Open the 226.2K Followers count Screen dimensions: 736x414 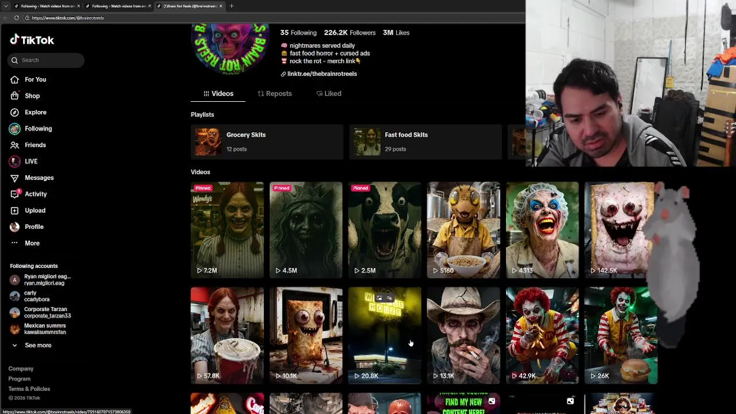(350, 33)
